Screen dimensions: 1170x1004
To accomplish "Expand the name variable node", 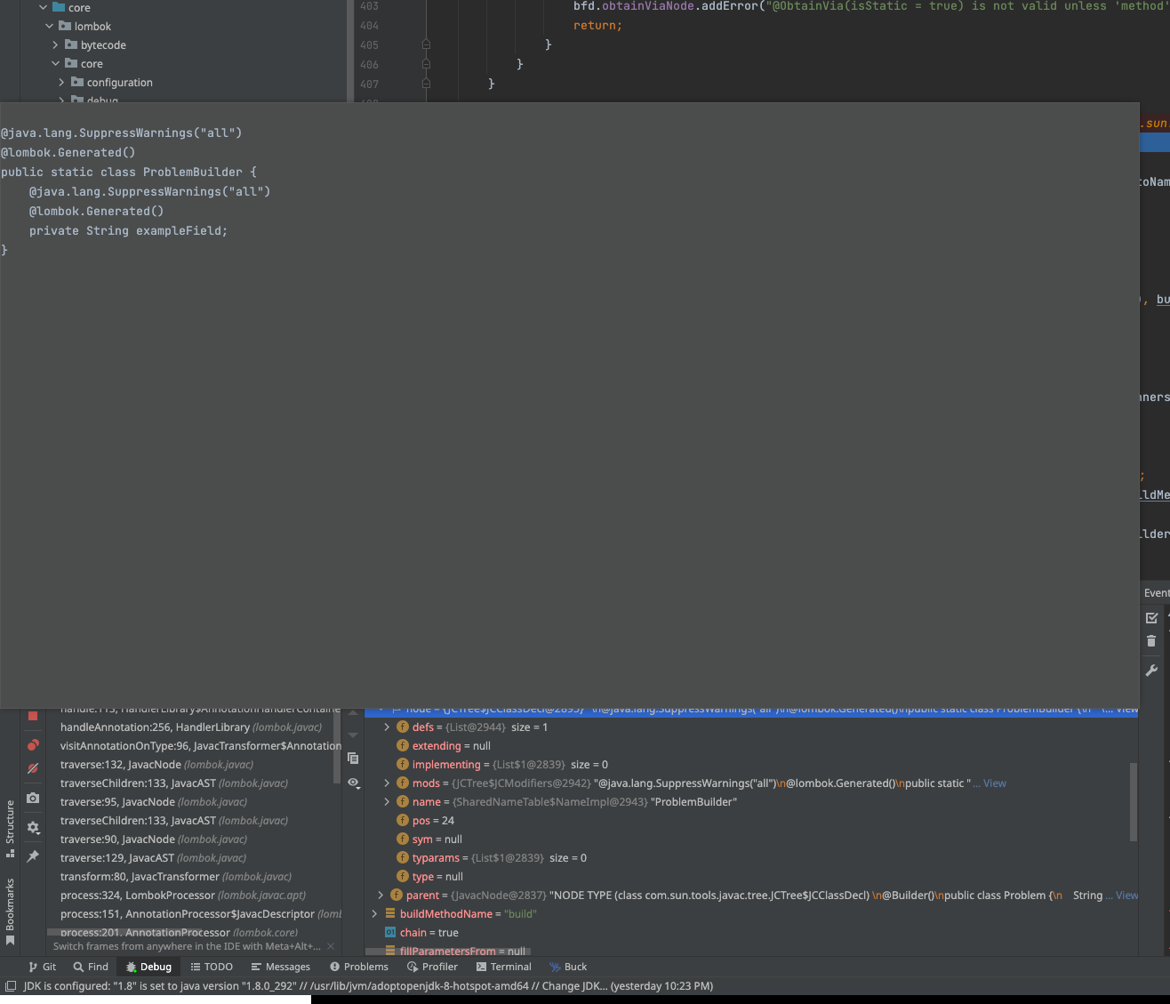I will click(x=387, y=802).
